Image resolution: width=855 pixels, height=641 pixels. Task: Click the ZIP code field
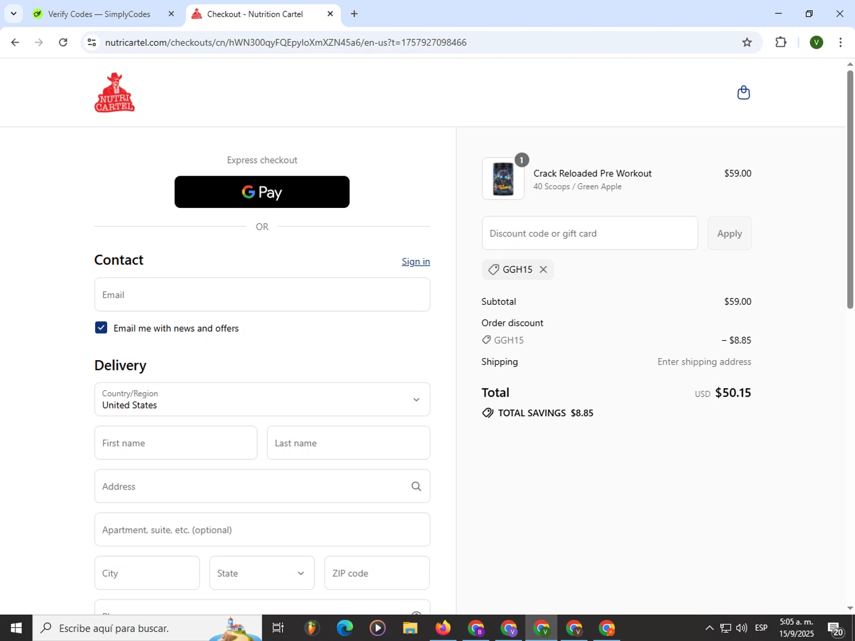pyautogui.click(x=377, y=573)
